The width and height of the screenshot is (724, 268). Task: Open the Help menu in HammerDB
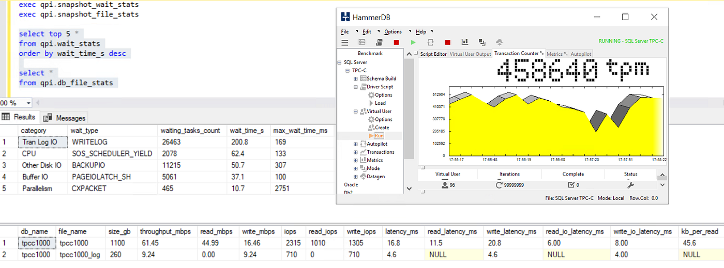pyautogui.click(x=421, y=32)
